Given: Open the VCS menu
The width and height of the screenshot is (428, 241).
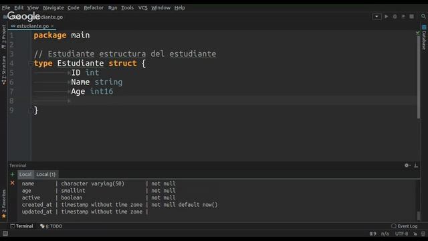Looking at the screenshot, I should pos(142,7).
